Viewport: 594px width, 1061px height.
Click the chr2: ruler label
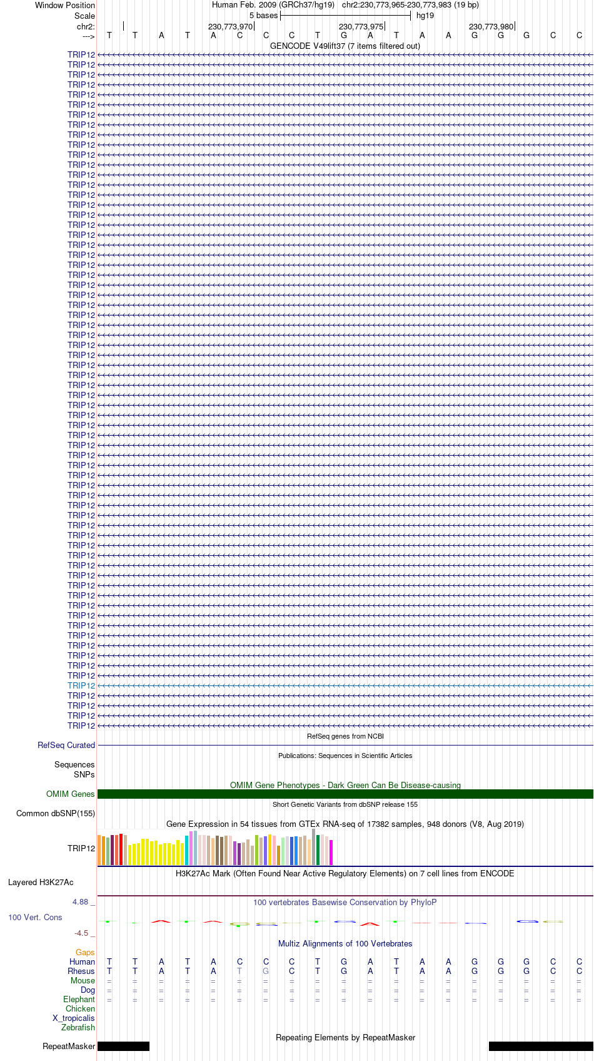(86, 26)
